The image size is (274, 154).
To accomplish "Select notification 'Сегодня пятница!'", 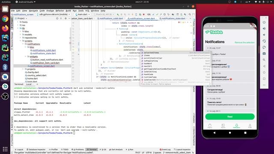I will click(230, 89).
